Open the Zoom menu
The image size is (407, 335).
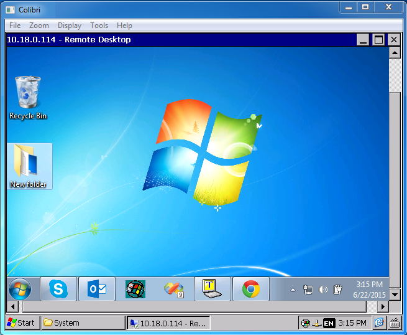pos(39,26)
